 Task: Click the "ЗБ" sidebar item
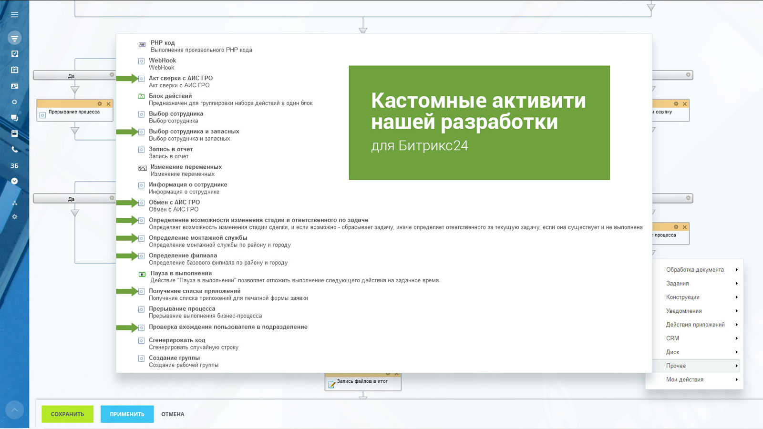[15, 166]
